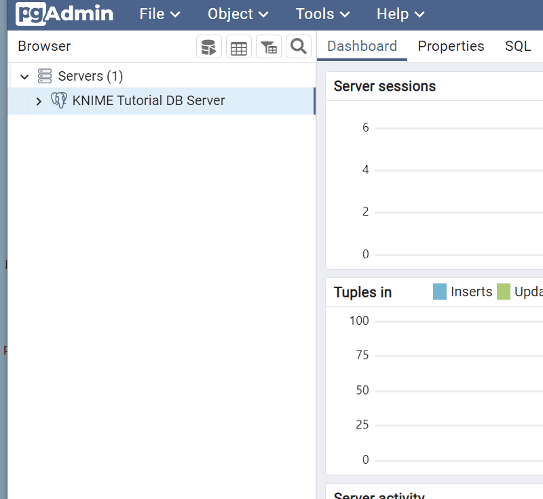Click the 6 axis value in Server sessions
The width and height of the screenshot is (543, 499).
click(x=365, y=127)
